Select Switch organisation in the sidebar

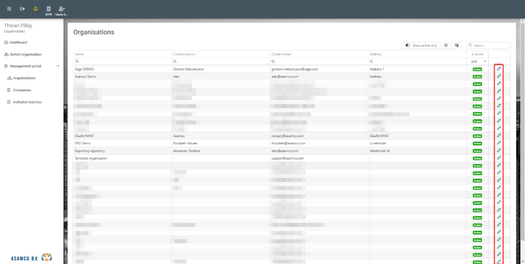point(25,54)
